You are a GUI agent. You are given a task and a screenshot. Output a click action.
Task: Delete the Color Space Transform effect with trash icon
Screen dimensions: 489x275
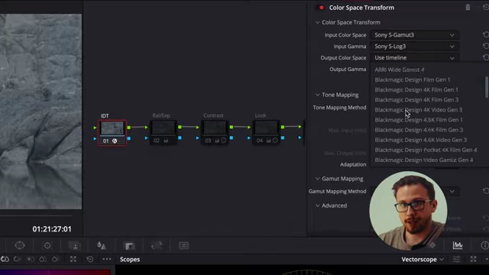point(468,8)
